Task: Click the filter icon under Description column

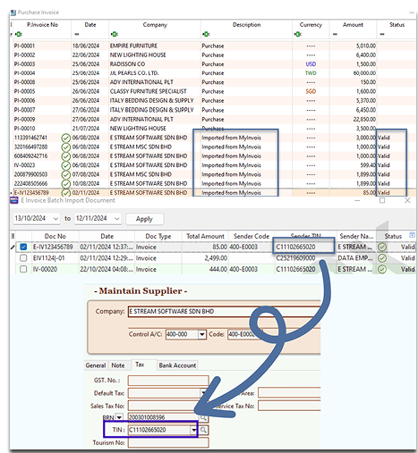Action: point(206,34)
